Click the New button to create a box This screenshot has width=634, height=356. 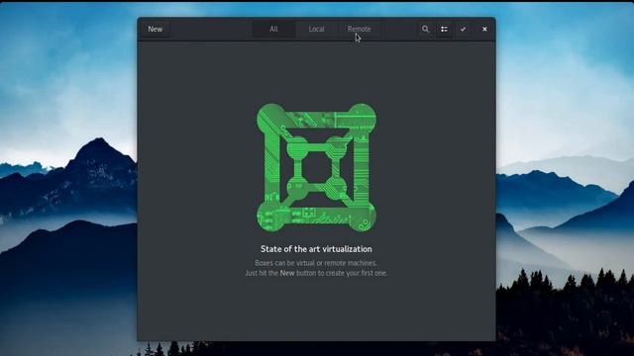coord(156,29)
